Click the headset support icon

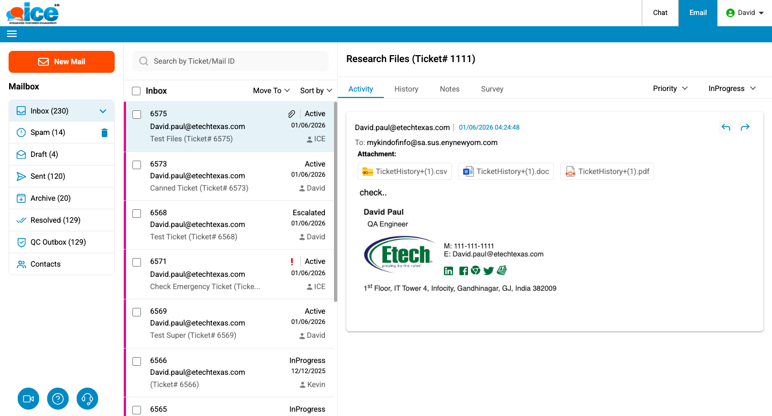[x=87, y=399]
